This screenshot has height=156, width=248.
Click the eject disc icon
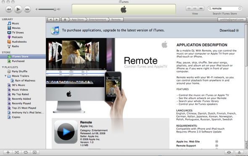(239, 152)
